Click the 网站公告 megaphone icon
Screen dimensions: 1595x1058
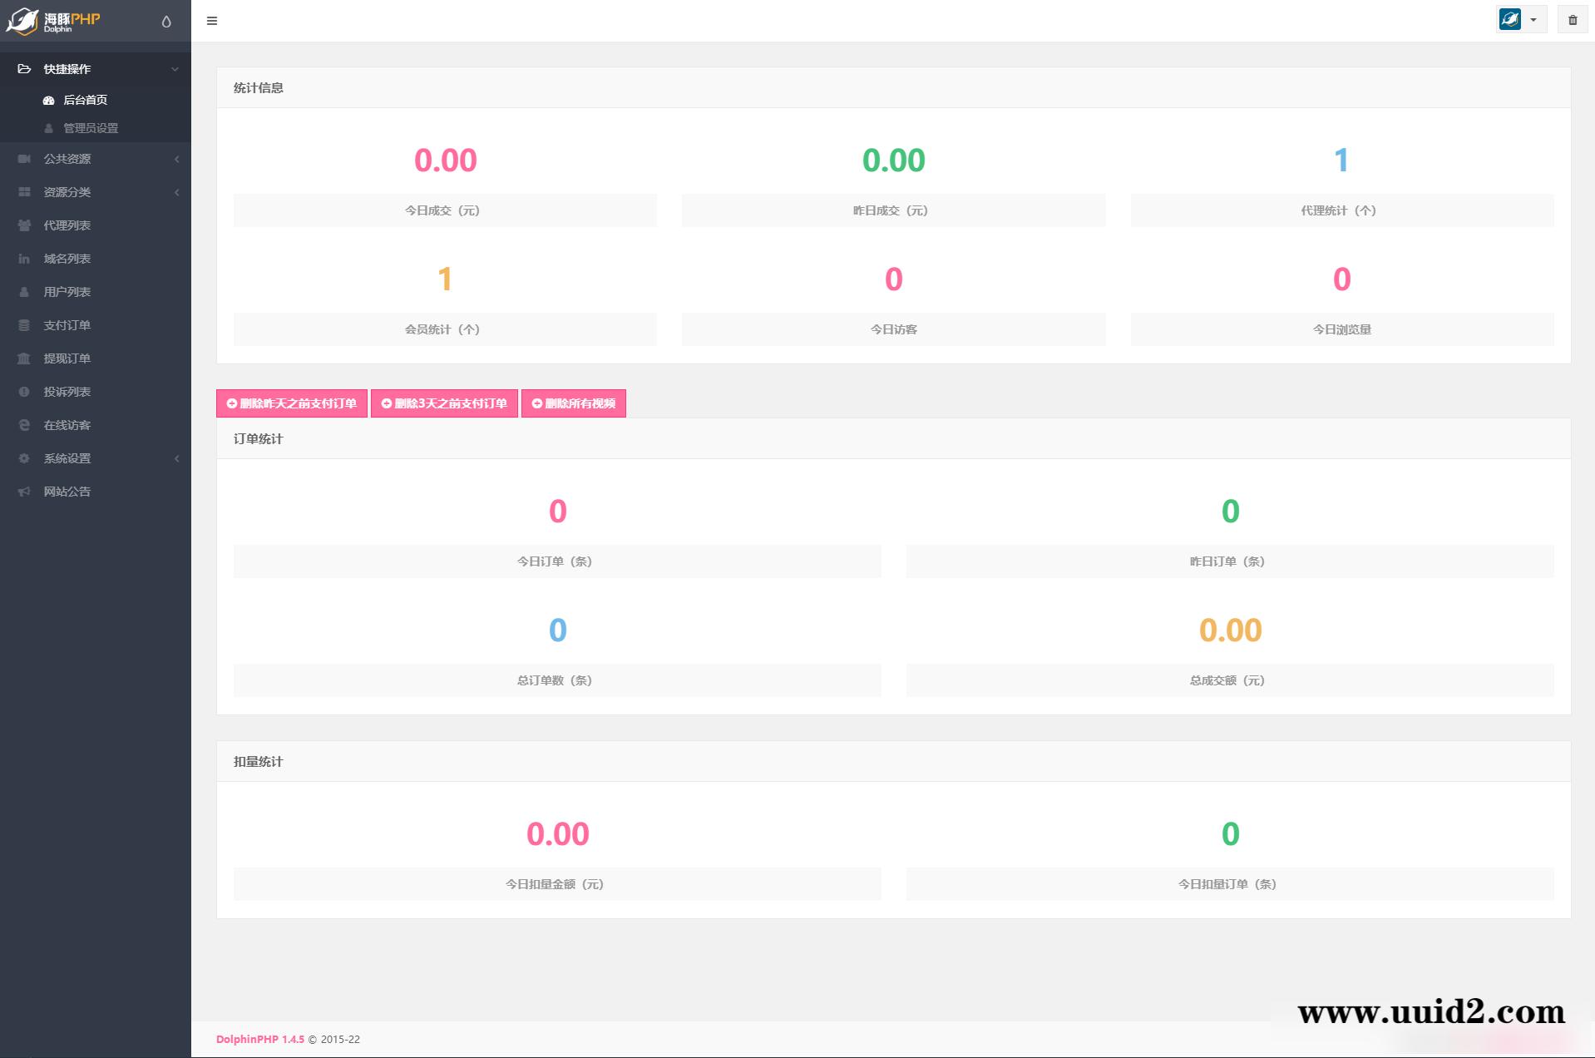point(24,492)
